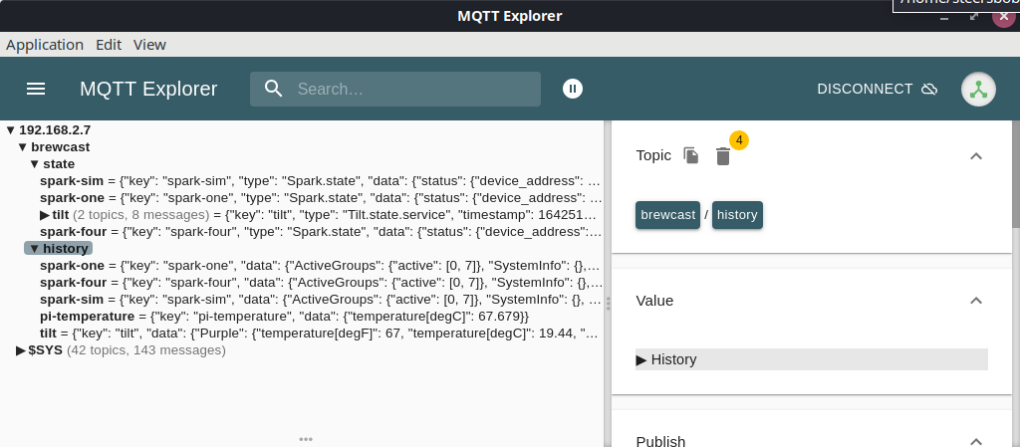Screen dimensions: 1020x447
Task: Open the hamburger menu
Action: tap(36, 89)
